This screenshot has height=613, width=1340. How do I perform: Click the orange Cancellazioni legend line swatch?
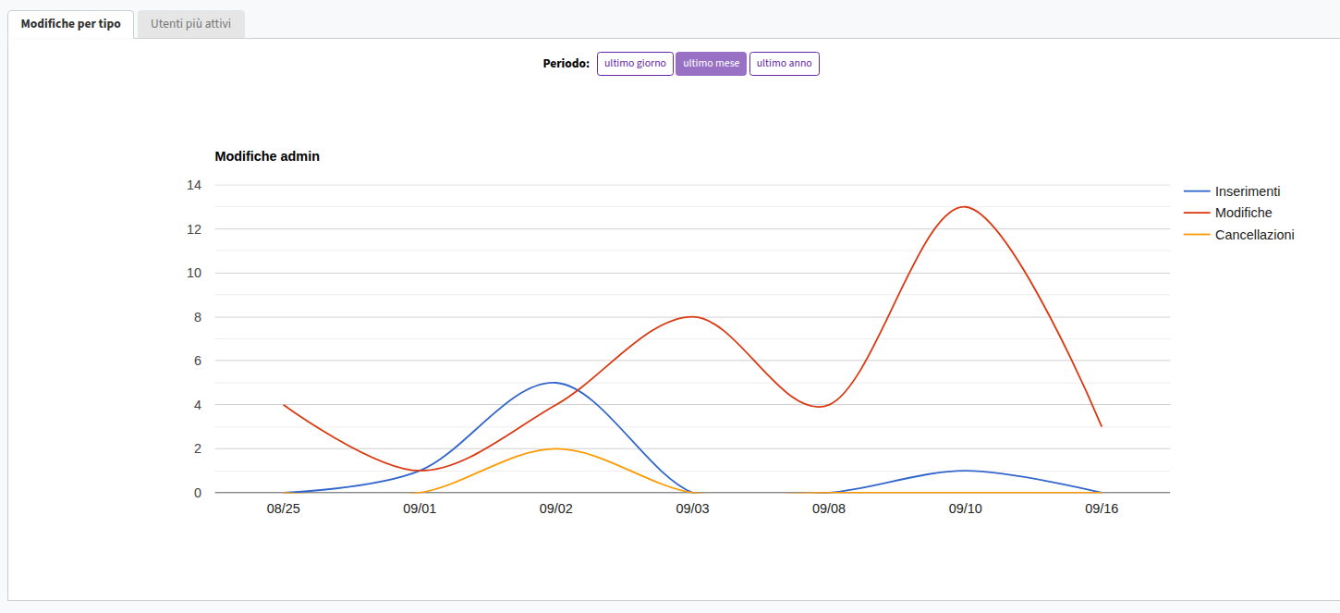1197,235
